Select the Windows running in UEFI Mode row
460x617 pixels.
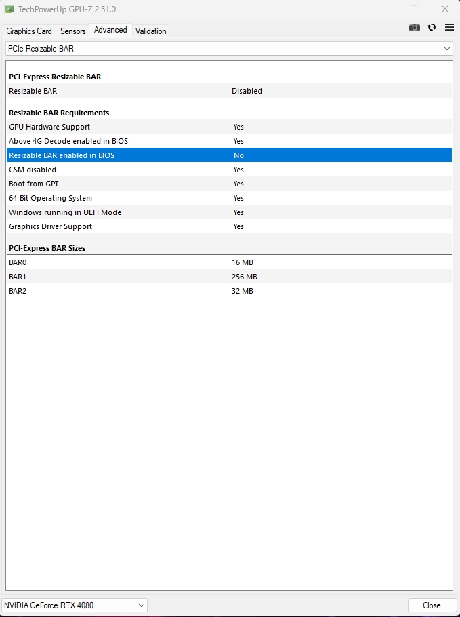(x=229, y=212)
